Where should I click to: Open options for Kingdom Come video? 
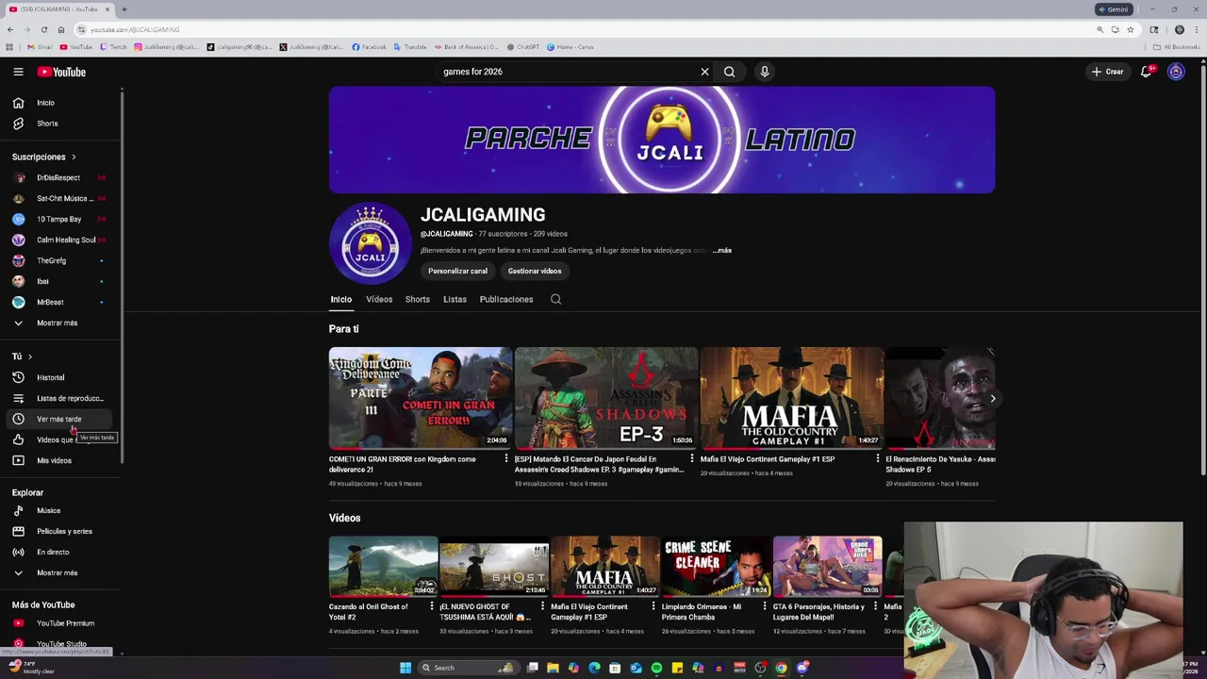tap(505, 459)
